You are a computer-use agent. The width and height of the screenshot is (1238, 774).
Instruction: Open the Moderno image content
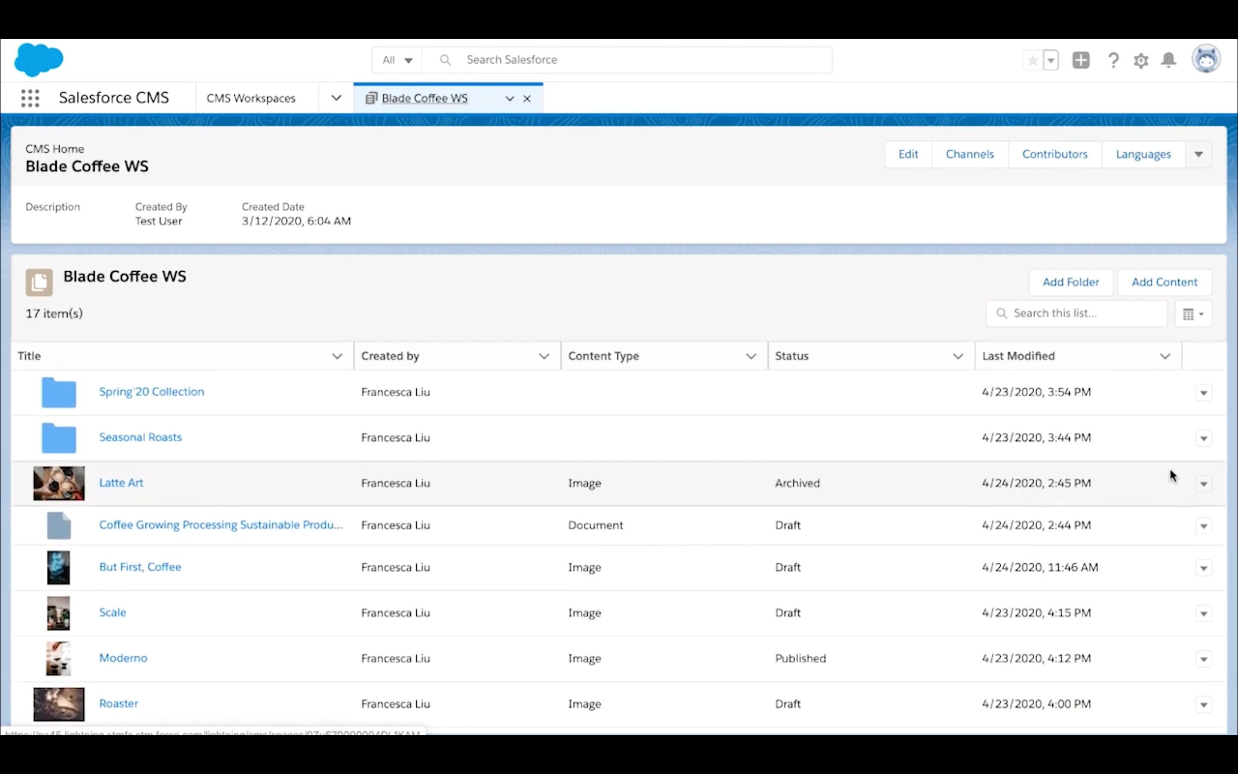124,657
